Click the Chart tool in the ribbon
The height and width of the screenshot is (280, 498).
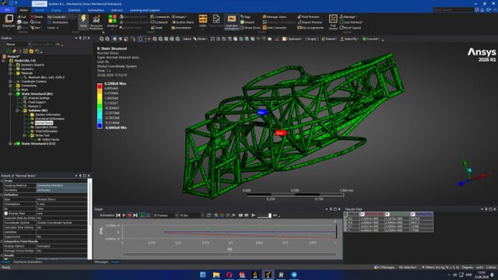tap(156, 28)
